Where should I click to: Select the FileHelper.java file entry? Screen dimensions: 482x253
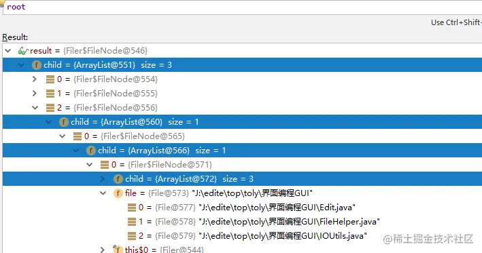(x=242, y=222)
